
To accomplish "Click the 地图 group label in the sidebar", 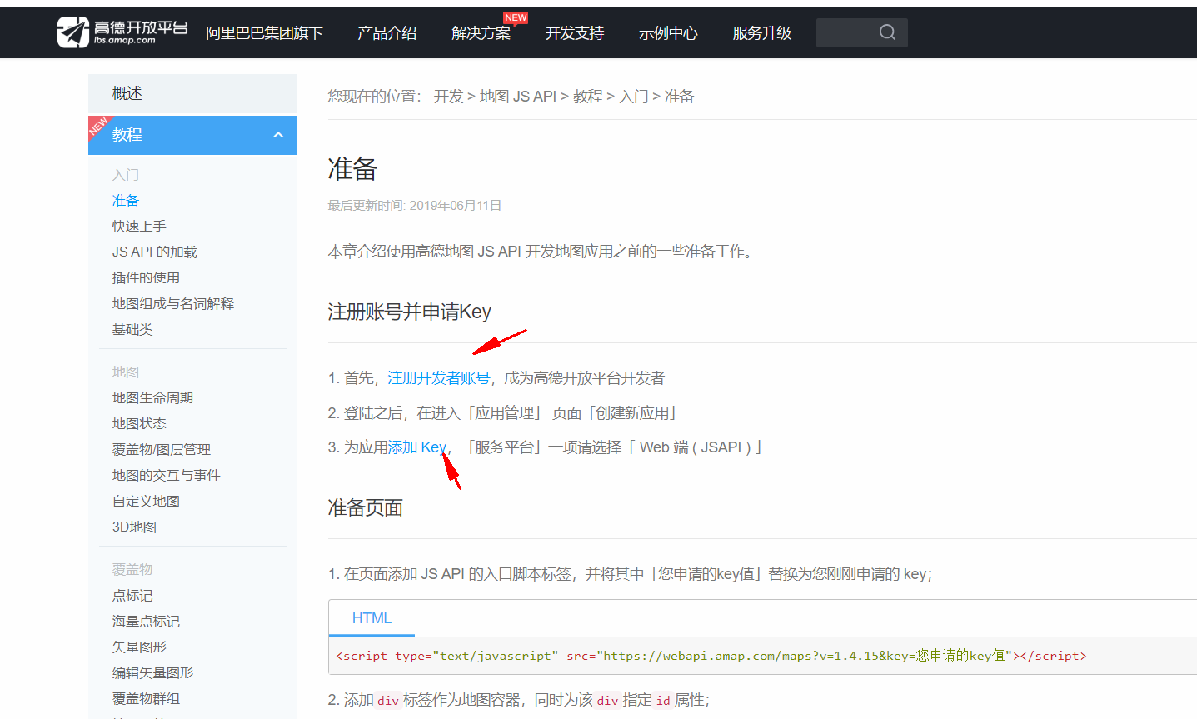I will (126, 372).
